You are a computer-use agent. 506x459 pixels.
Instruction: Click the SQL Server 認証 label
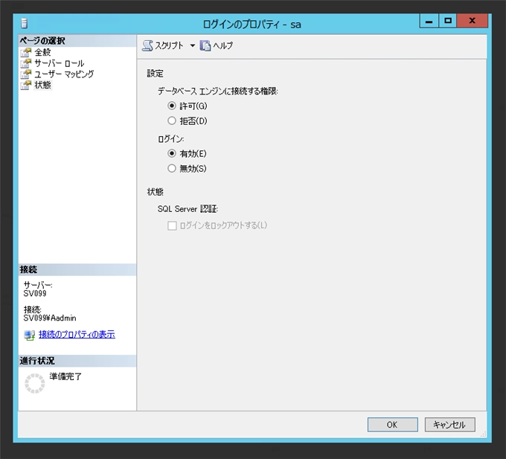[x=188, y=209]
